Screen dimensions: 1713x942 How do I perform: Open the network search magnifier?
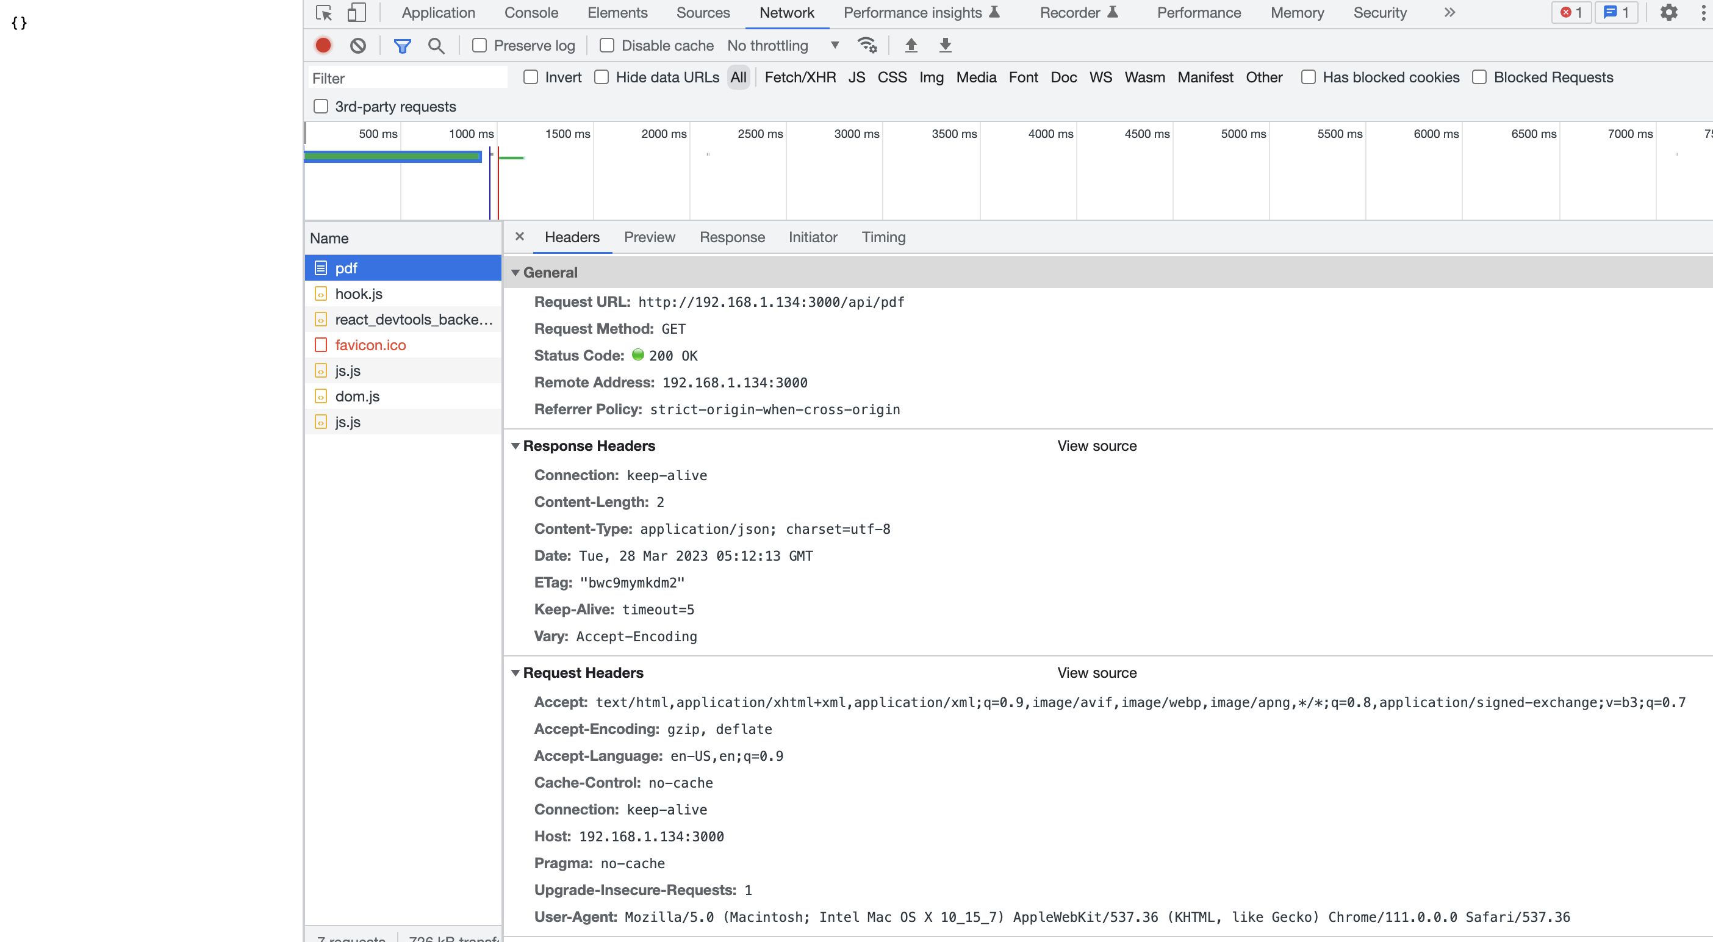click(x=436, y=45)
